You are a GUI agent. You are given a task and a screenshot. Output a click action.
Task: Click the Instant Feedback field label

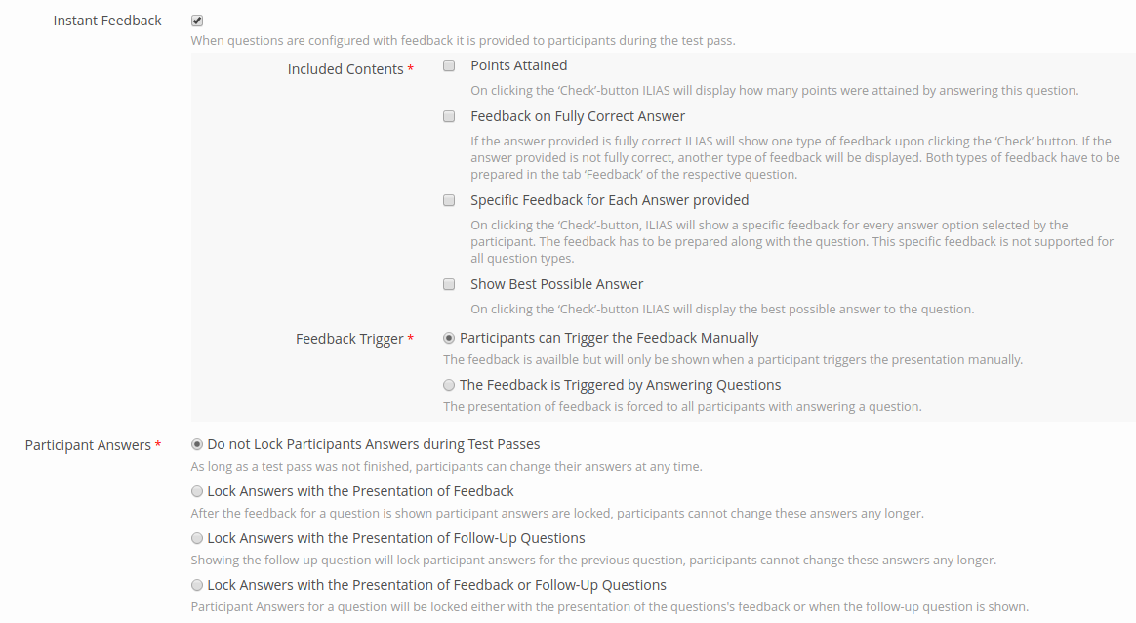107,21
